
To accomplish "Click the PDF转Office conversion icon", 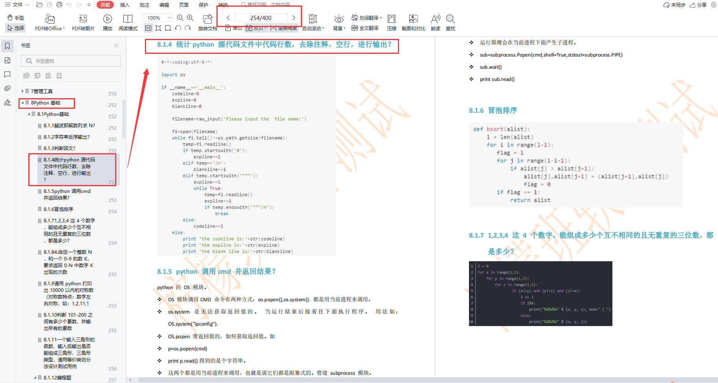I will (x=50, y=18).
